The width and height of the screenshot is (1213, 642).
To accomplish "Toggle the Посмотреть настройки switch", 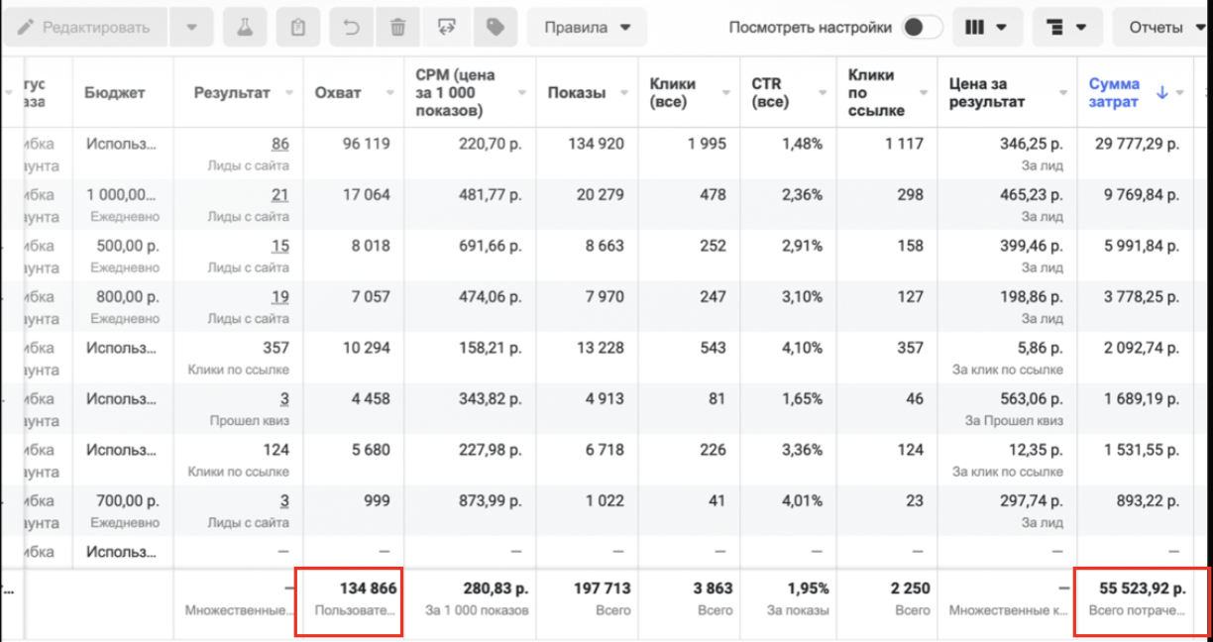I will click(x=923, y=28).
